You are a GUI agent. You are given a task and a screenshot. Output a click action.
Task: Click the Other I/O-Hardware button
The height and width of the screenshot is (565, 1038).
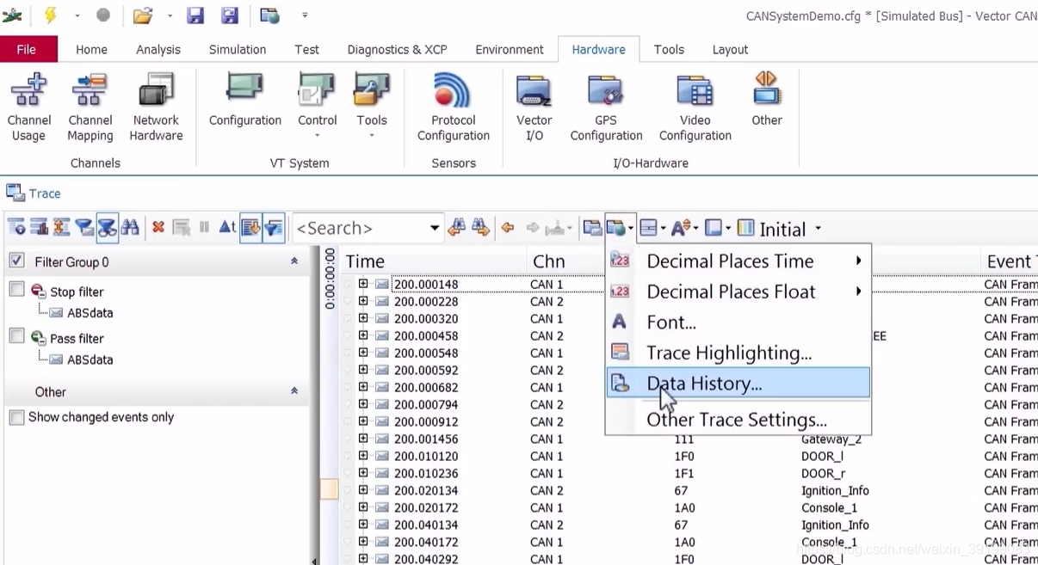click(x=767, y=101)
